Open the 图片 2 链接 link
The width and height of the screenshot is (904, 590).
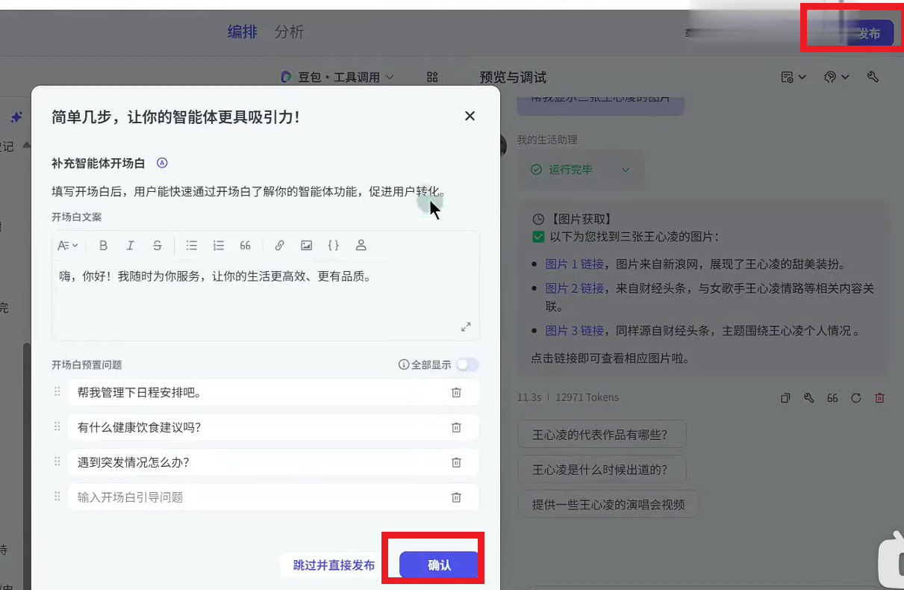coord(575,288)
